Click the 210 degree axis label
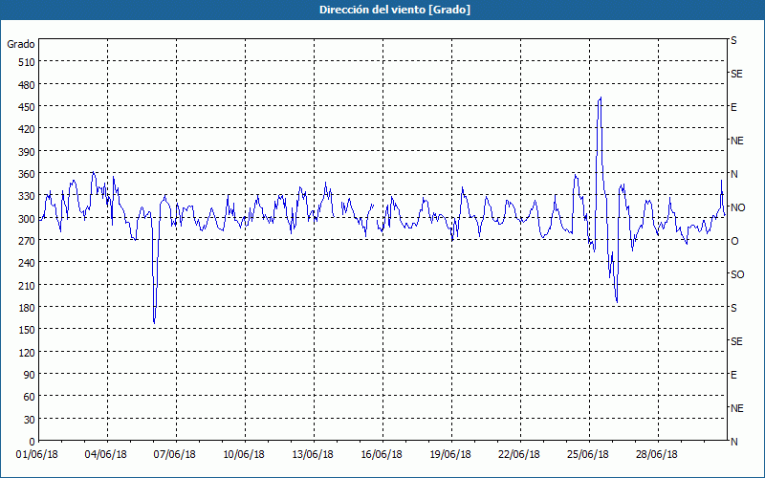The image size is (765, 478). [x=27, y=286]
